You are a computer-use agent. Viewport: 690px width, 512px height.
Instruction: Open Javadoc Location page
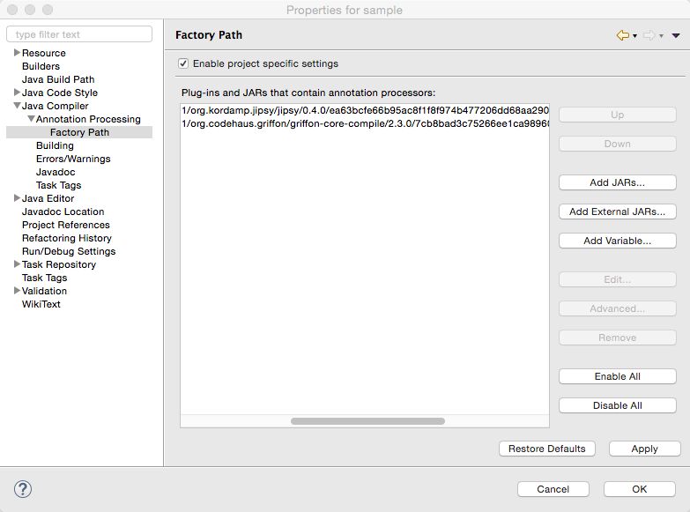click(x=63, y=211)
